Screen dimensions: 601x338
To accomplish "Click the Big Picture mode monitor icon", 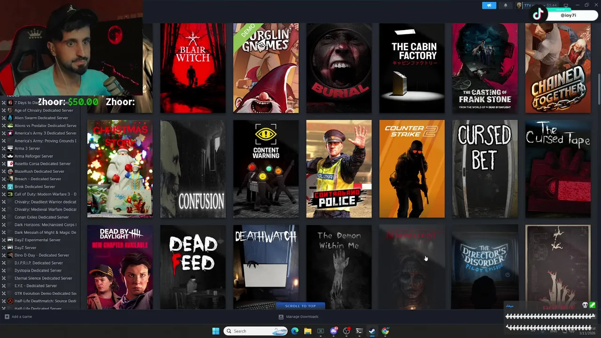I will (x=566, y=5).
